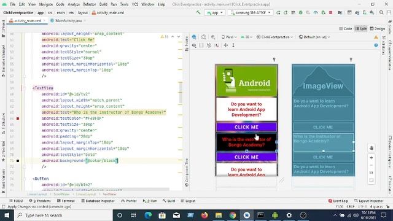This screenshot has width=393, height=221.
Task: Zoom in with the plus design button
Action: (x=371, y=158)
